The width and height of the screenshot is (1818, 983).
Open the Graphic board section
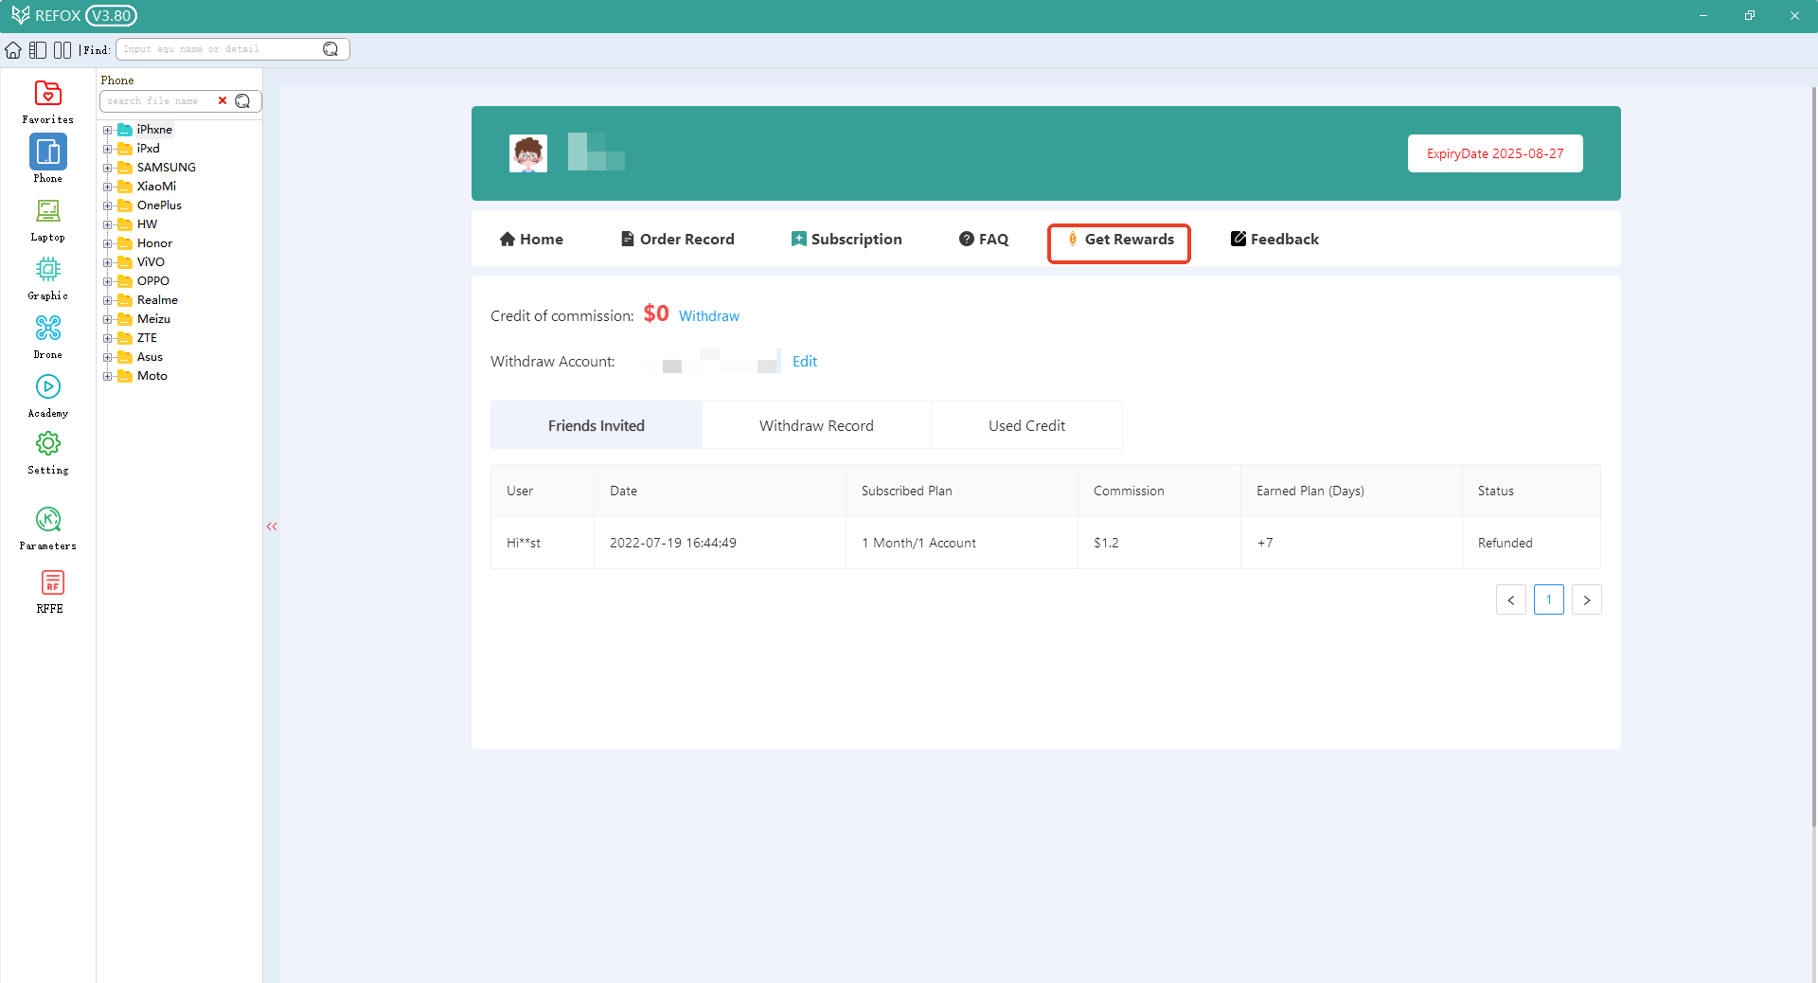(x=47, y=270)
